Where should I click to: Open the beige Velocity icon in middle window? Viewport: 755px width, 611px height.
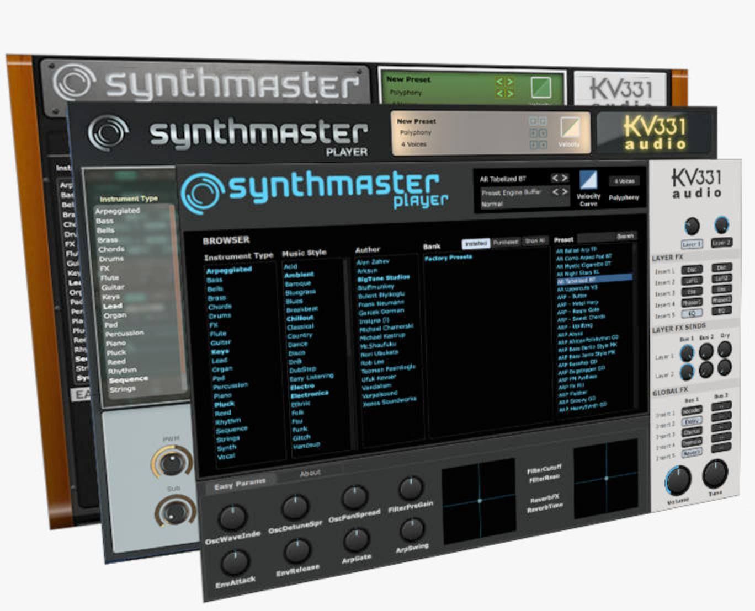tap(570, 127)
